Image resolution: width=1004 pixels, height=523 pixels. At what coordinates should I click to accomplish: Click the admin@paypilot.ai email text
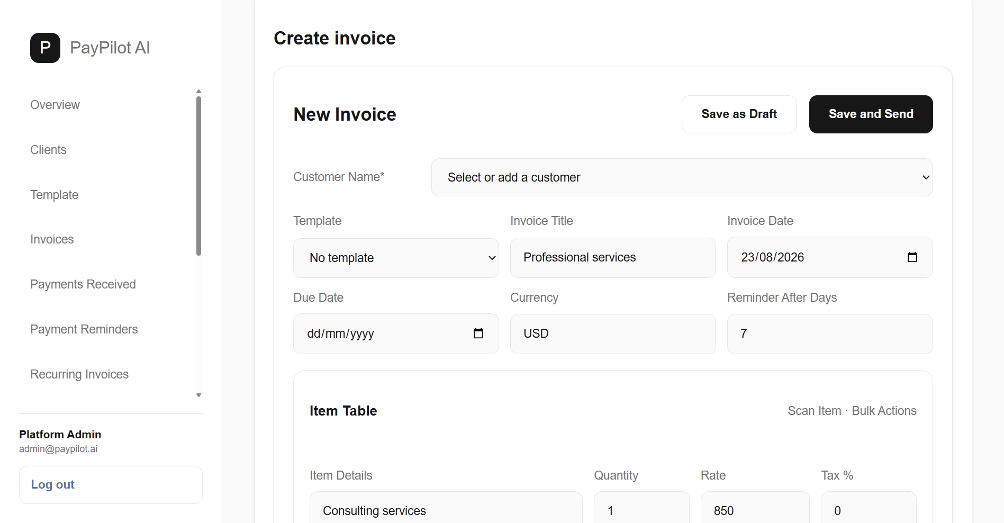(x=58, y=449)
